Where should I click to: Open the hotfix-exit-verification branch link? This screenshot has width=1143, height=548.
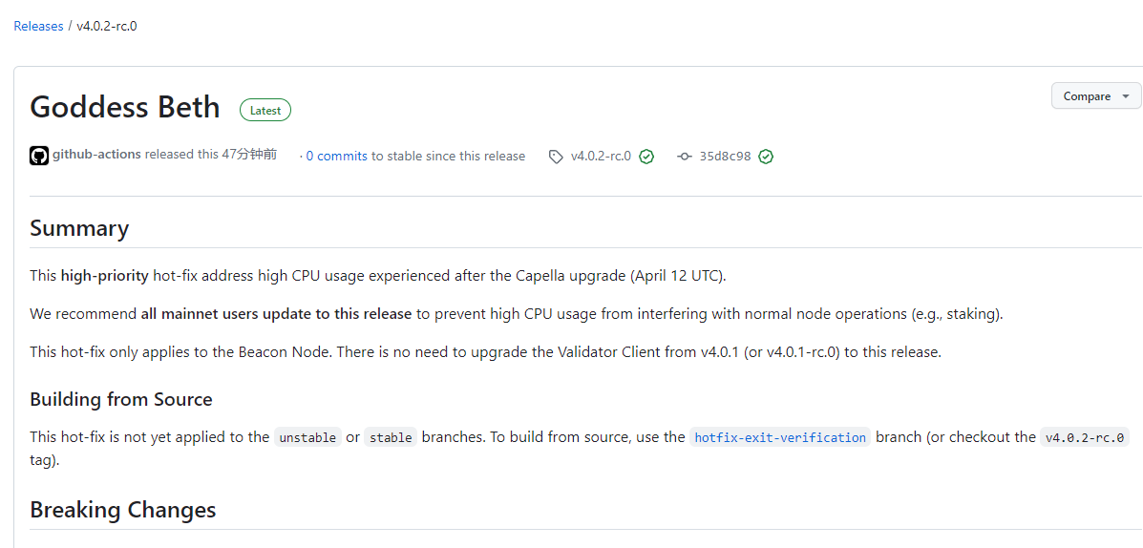tap(780, 437)
